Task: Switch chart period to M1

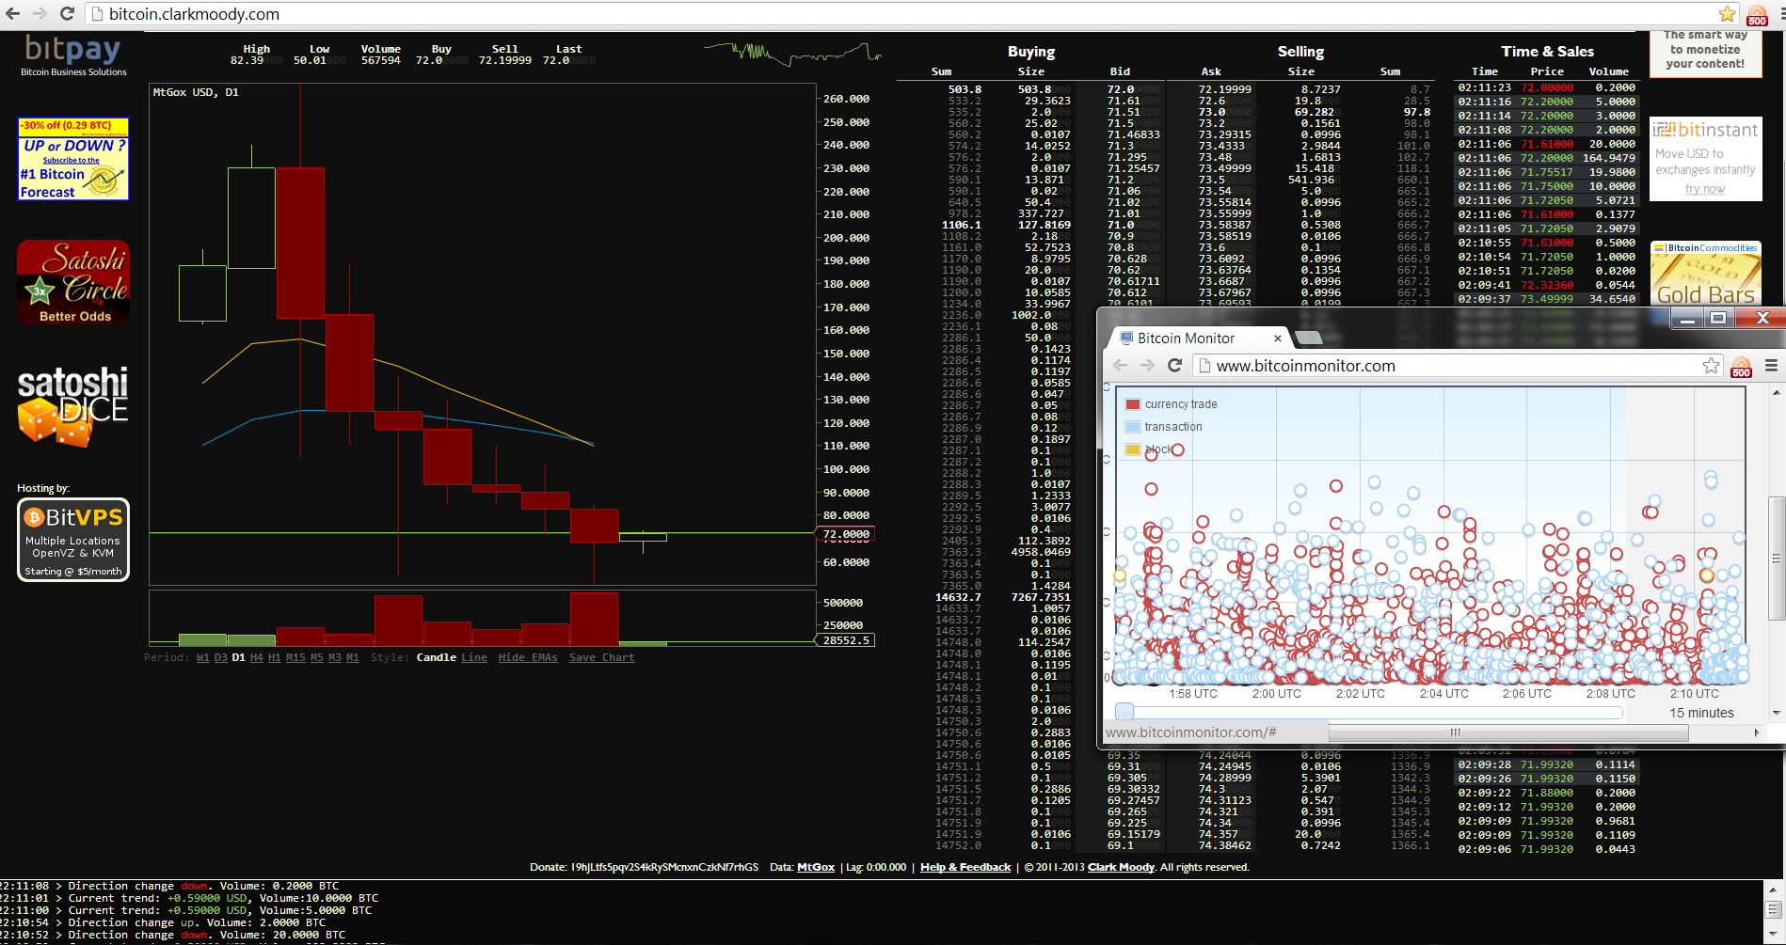Action: [353, 658]
